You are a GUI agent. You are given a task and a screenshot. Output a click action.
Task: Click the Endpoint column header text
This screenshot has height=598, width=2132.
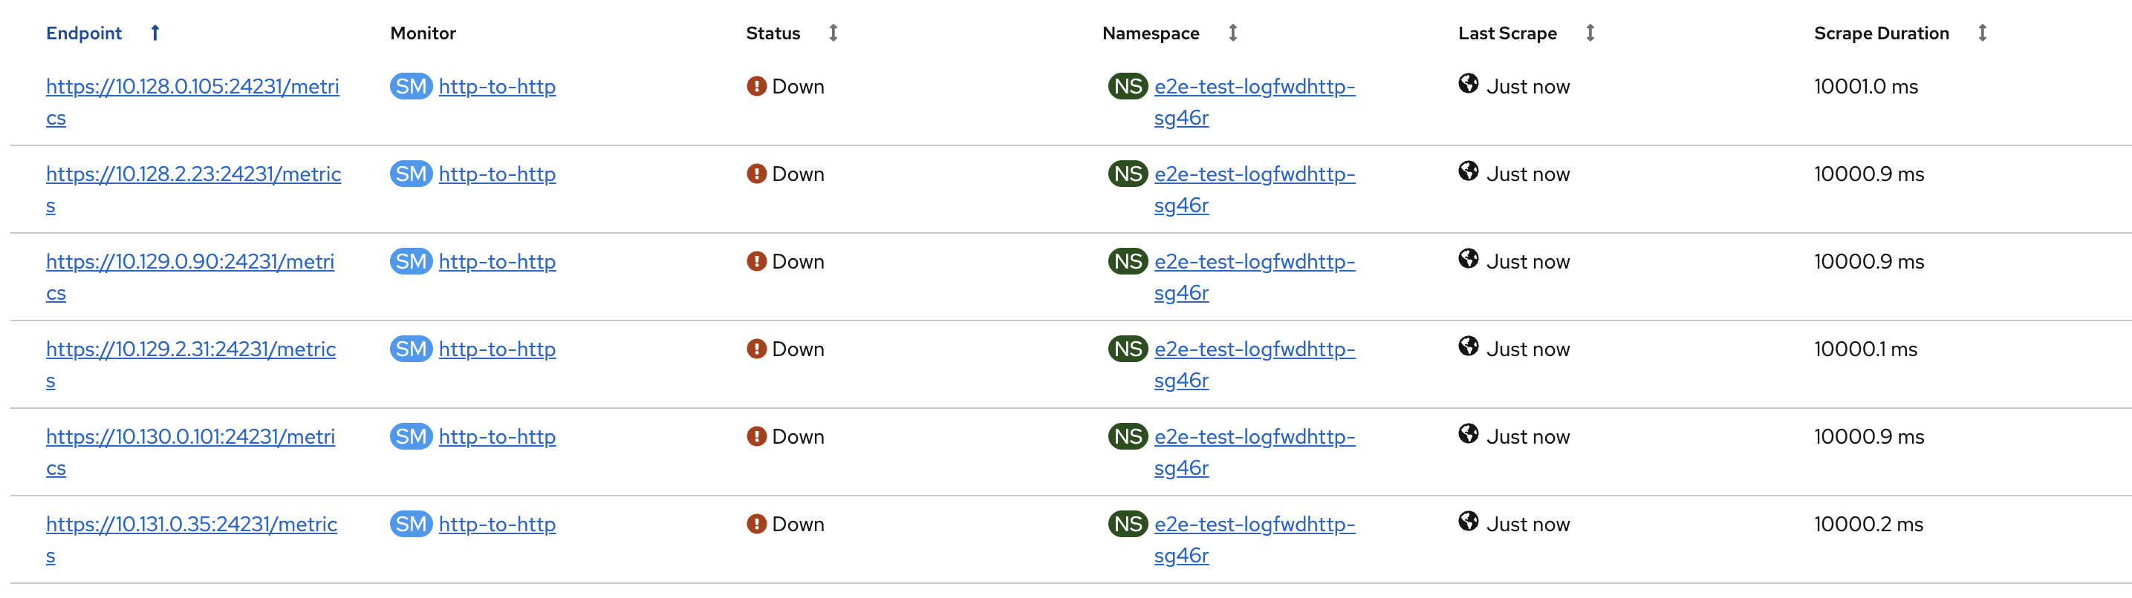coord(84,33)
